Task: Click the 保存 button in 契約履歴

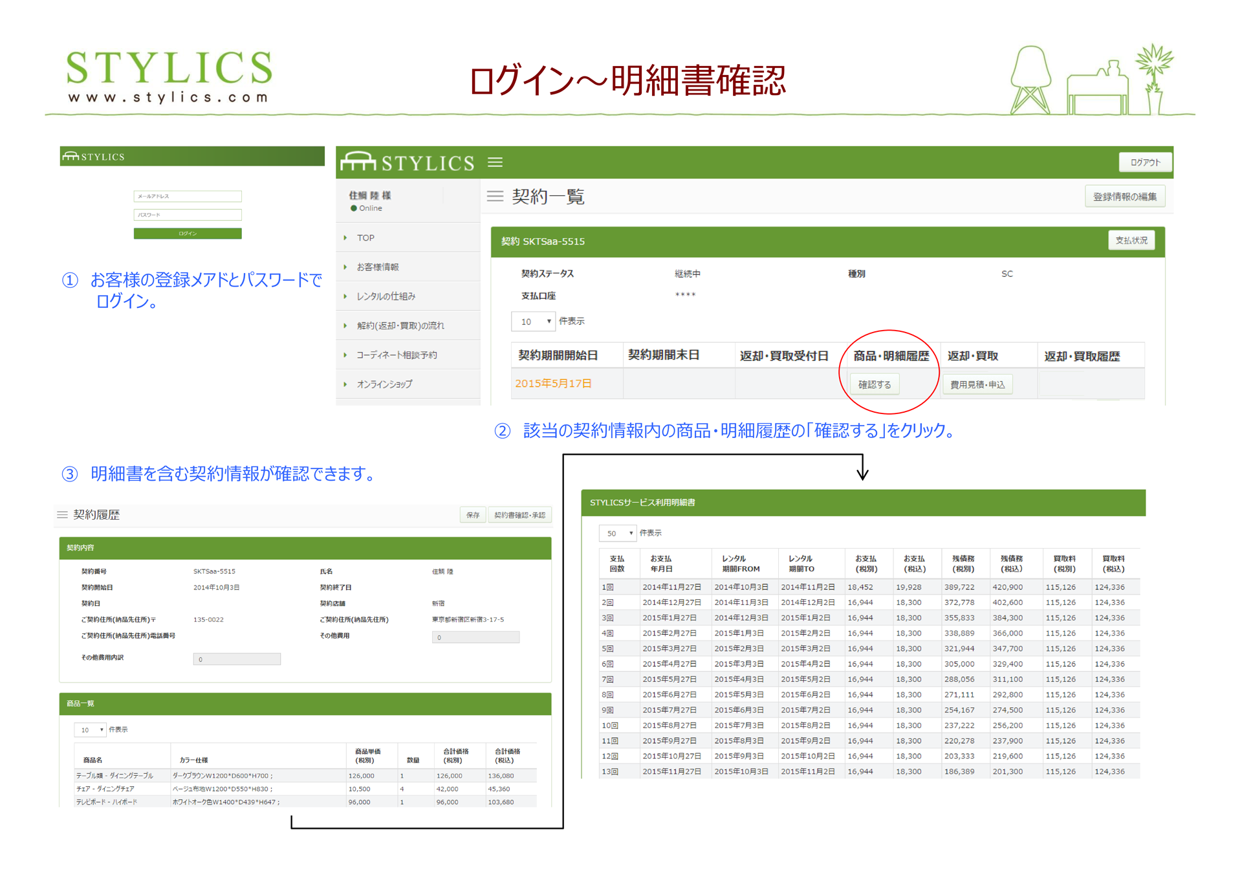Action: pyautogui.click(x=473, y=515)
